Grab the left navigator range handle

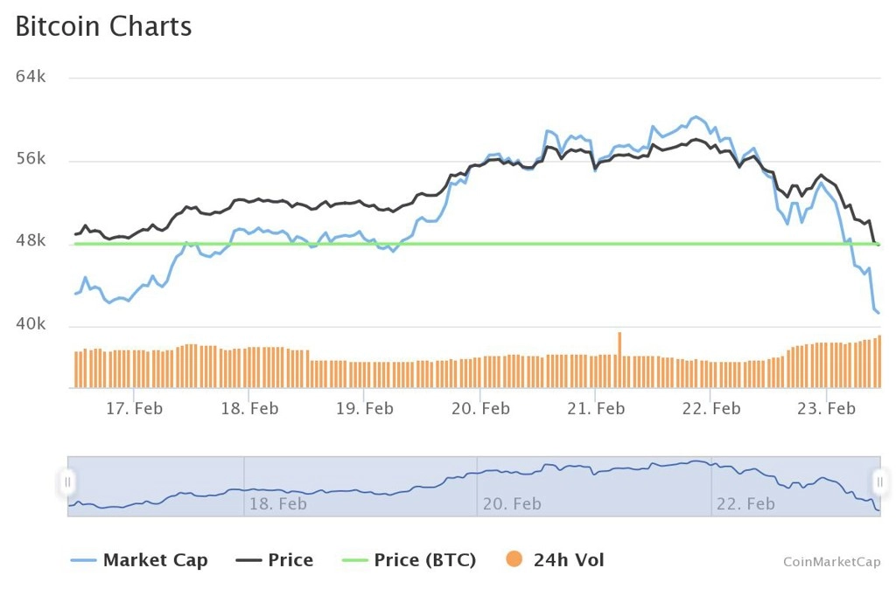click(67, 482)
